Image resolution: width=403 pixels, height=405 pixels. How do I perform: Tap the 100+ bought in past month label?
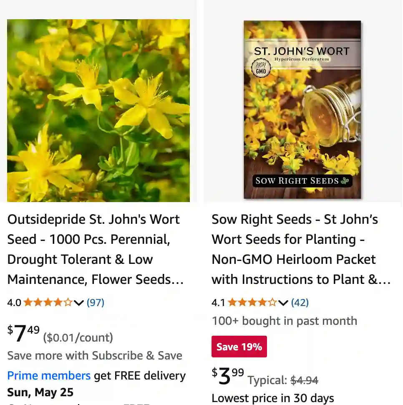point(284,321)
